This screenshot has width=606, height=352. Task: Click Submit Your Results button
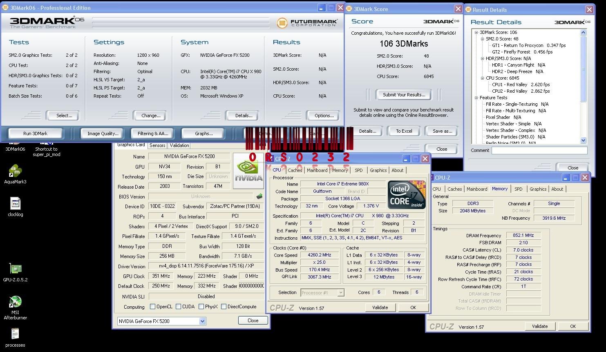404,95
